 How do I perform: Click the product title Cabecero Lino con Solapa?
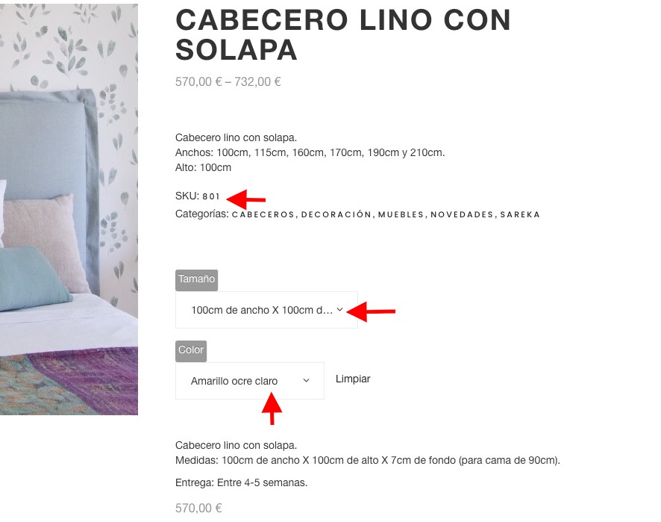tap(342, 34)
